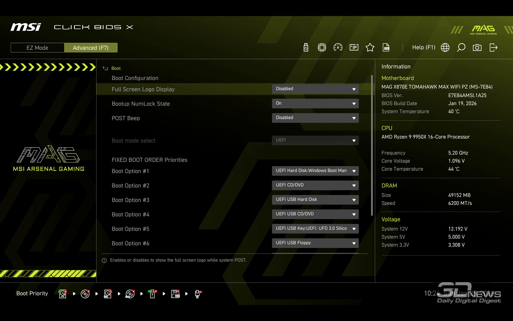Image resolution: width=513 pixels, height=321 pixels.
Task: Click the globe language icon
Action: click(x=445, y=48)
